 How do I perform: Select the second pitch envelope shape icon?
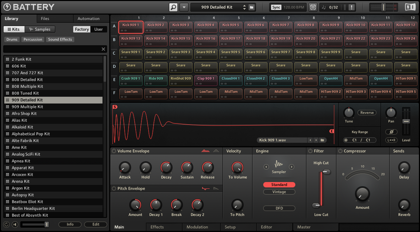tap(216, 189)
